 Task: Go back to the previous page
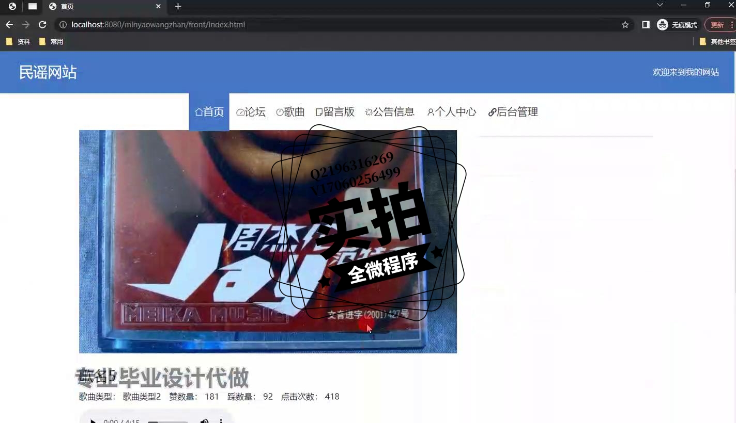(x=9, y=25)
